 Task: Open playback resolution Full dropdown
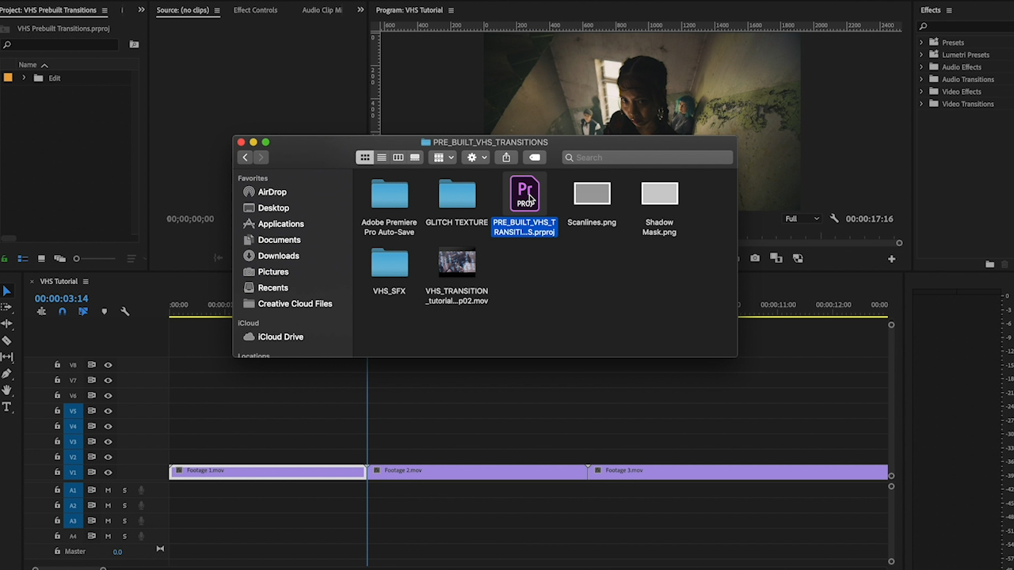(x=802, y=218)
